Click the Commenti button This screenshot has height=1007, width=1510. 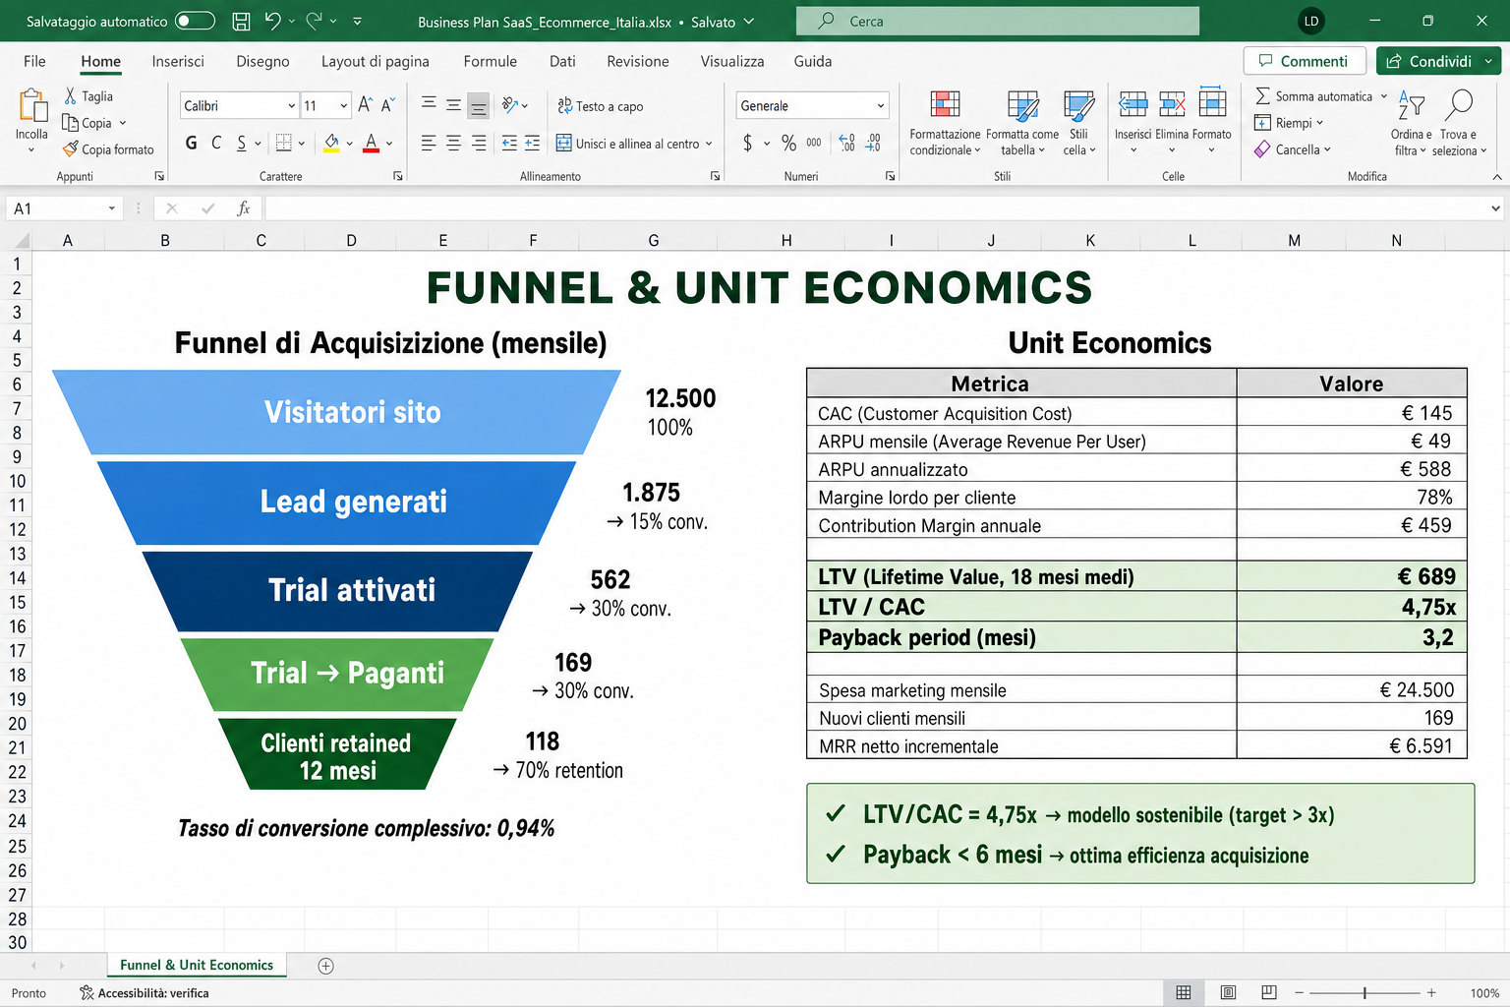click(1305, 61)
